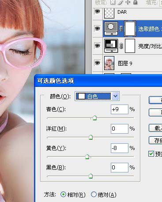The image size is (162, 202).
Task: Select the 绝对(A) method radio button
Action: (94, 195)
